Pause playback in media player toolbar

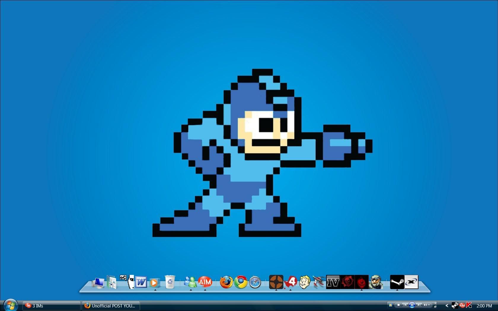click(x=412, y=305)
